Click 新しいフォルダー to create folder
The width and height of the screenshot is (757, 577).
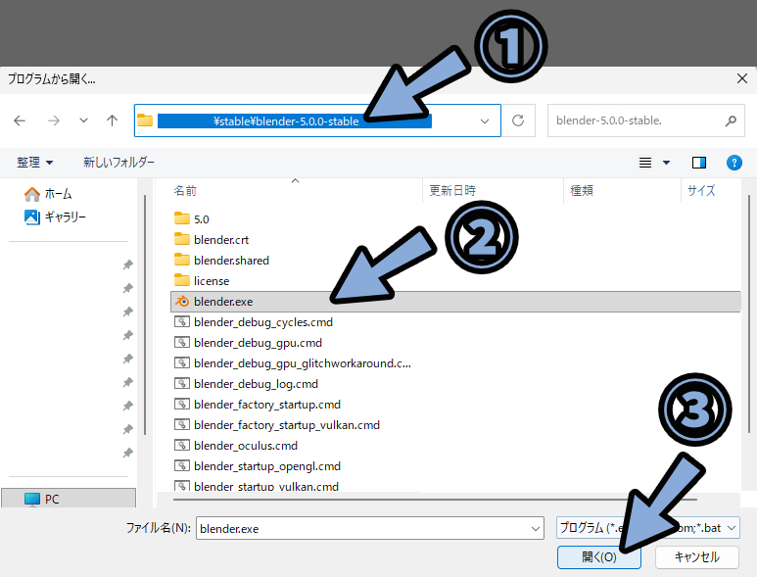coord(118,162)
